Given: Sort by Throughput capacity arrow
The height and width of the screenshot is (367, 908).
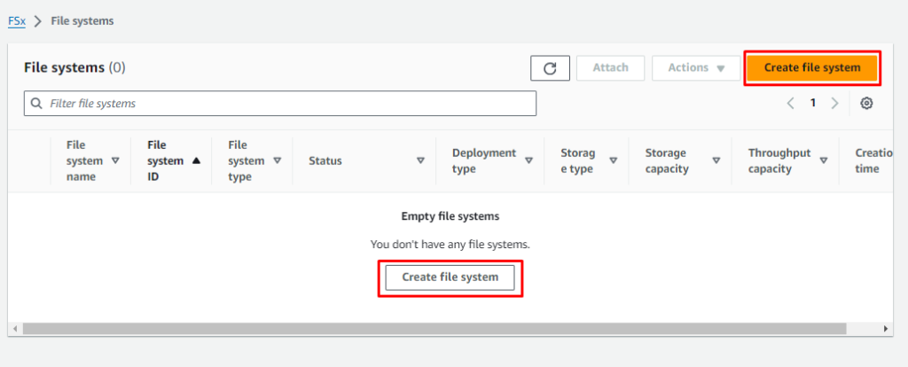Looking at the screenshot, I should tap(824, 161).
